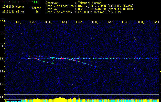Click the version number 1.0.0
Screen dimensions: 161x102
(x=35, y=2)
